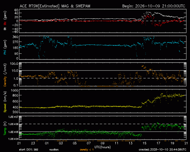Click the '360' tick on the Phi axis
The image size is (190, 152).
pyautogui.click(x=15, y=37)
